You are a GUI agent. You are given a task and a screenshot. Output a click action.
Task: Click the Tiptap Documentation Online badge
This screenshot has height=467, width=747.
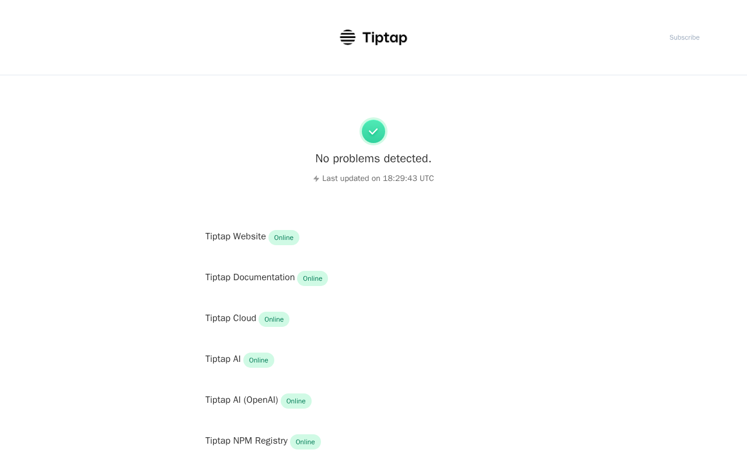(312, 278)
